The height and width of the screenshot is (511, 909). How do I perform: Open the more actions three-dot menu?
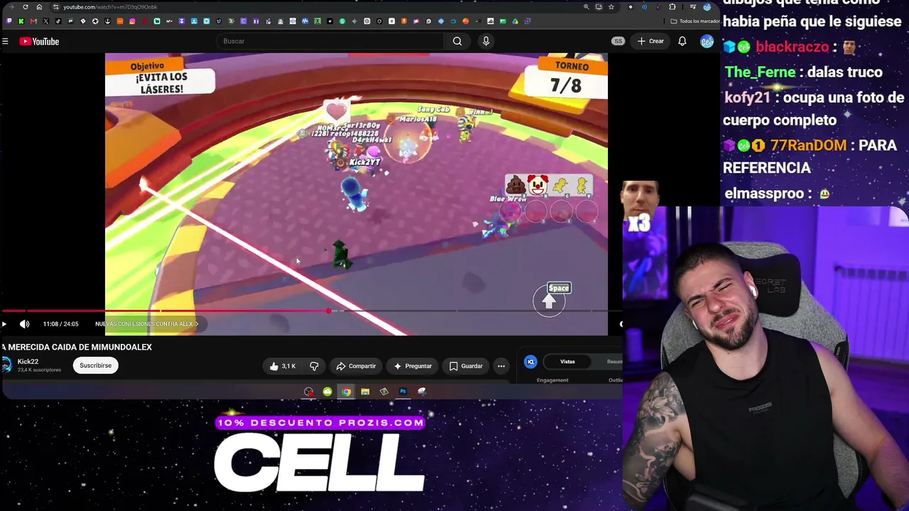tap(501, 366)
